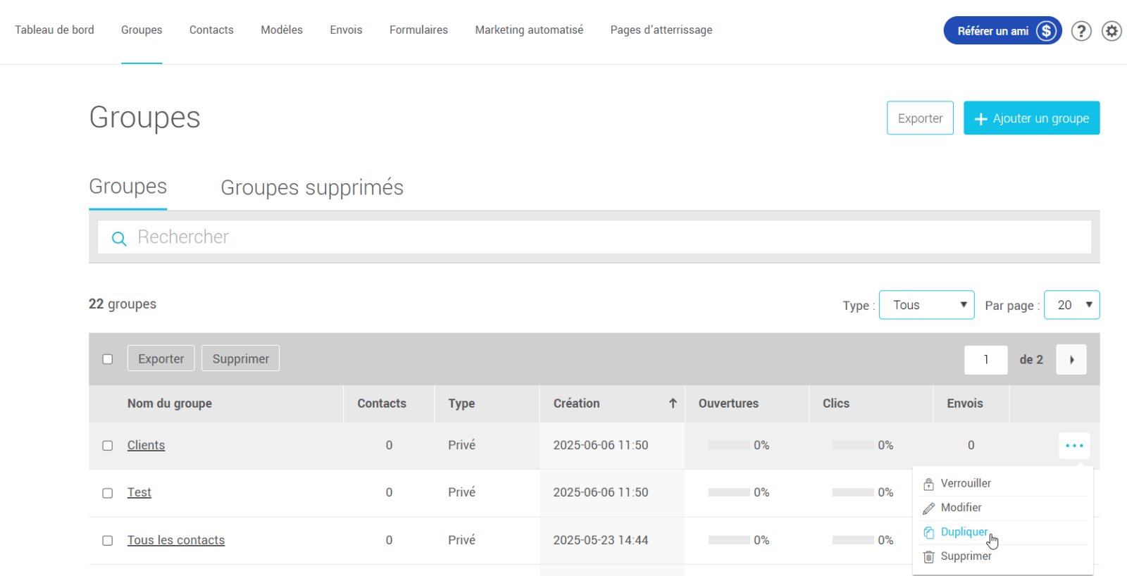Choose Dupliquer from the context menu
Image resolution: width=1127 pixels, height=576 pixels.
(964, 532)
